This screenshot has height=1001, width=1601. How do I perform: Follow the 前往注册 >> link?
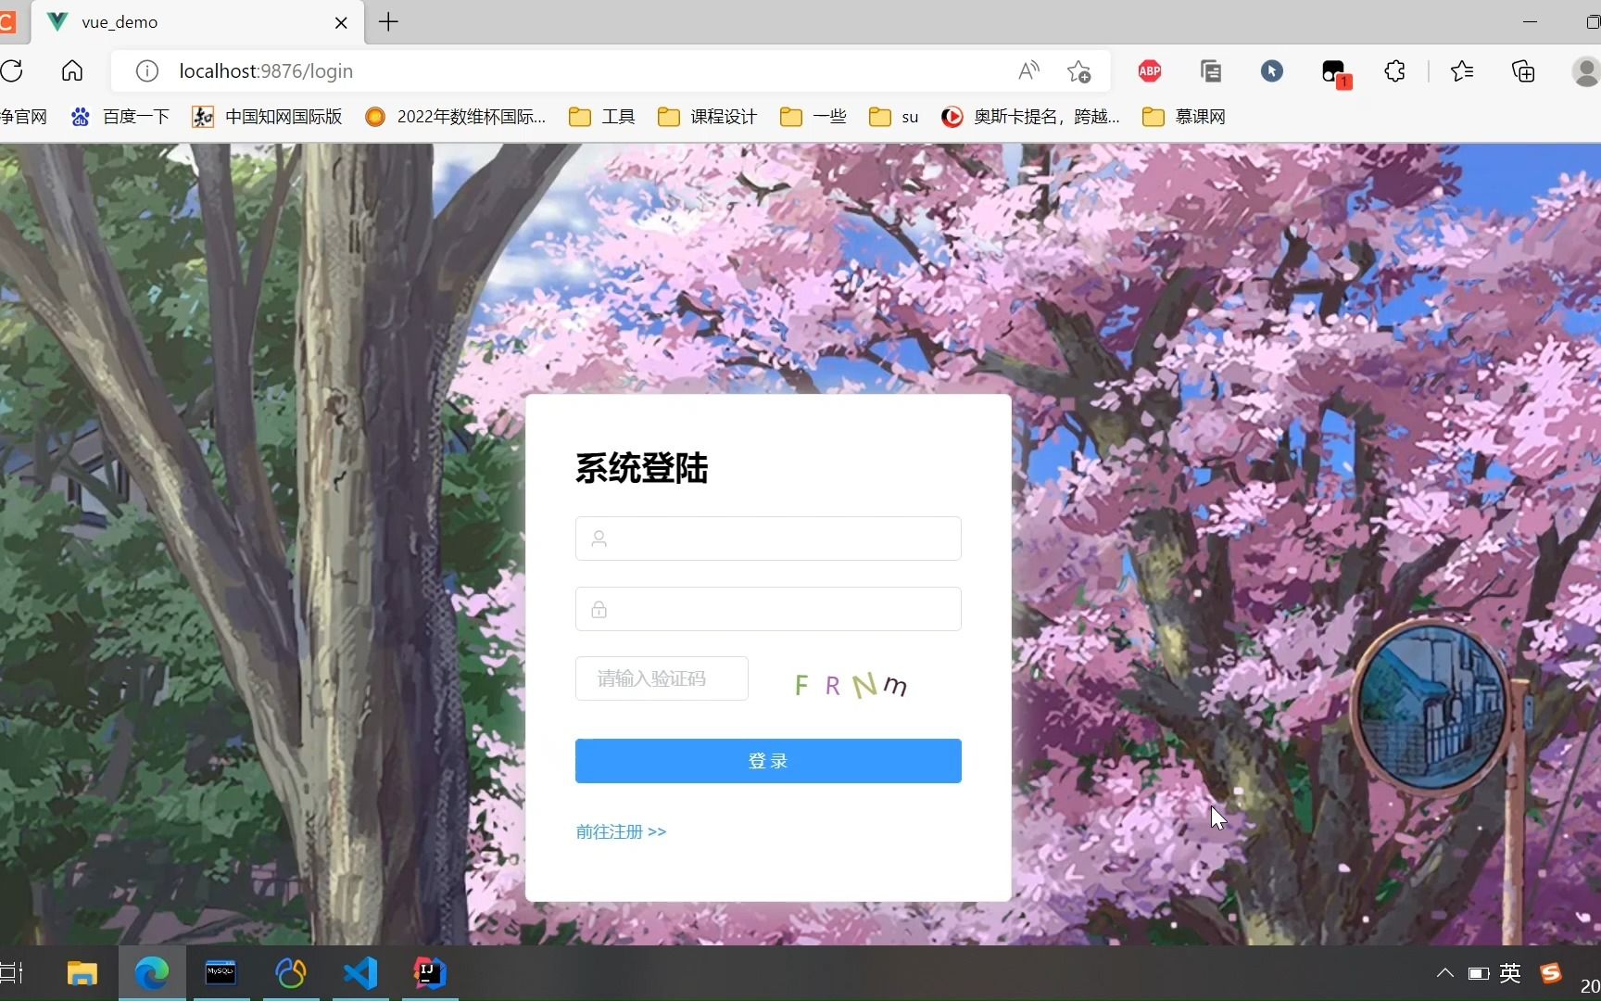tap(621, 832)
